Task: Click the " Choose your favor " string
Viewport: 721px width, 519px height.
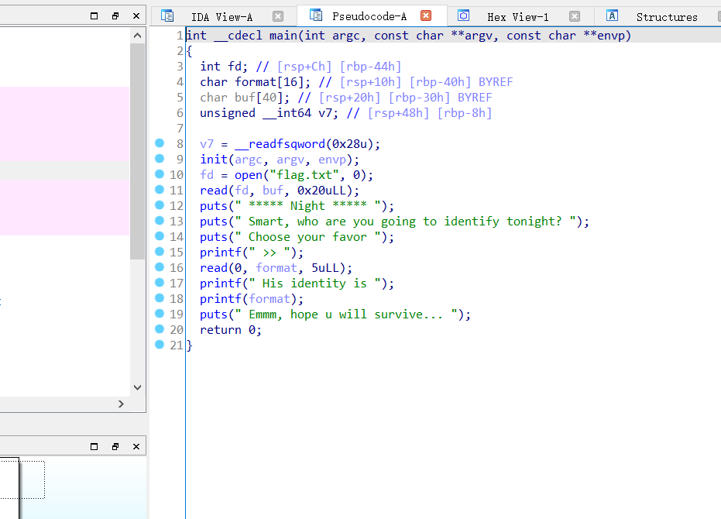Action: 307,237
